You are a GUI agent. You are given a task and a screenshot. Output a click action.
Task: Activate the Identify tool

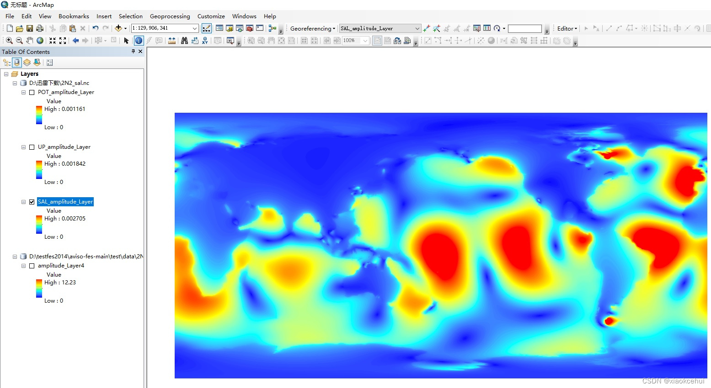pos(139,41)
